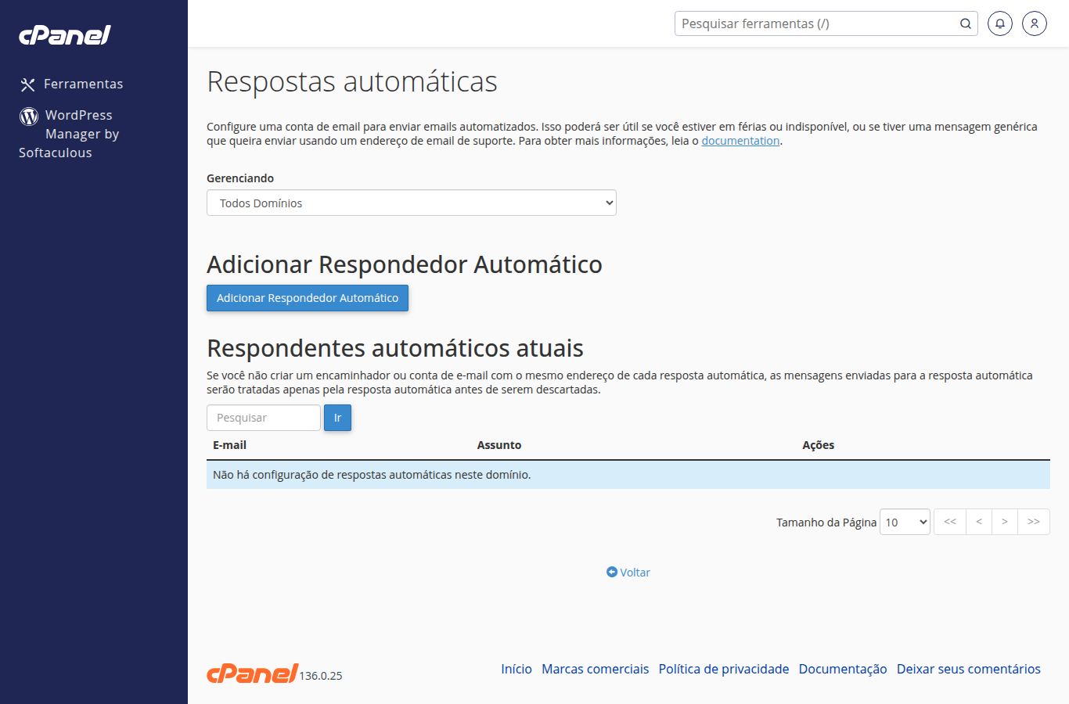Open Política de privacidade link
Viewport: 1069px width, 704px height.
pyautogui.click(x=724, y=669)
